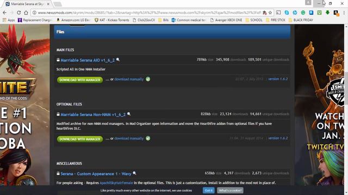Click the green check beside Non-NMM manual download
Viewport: 348px width, 195px height.
(148, 139)
